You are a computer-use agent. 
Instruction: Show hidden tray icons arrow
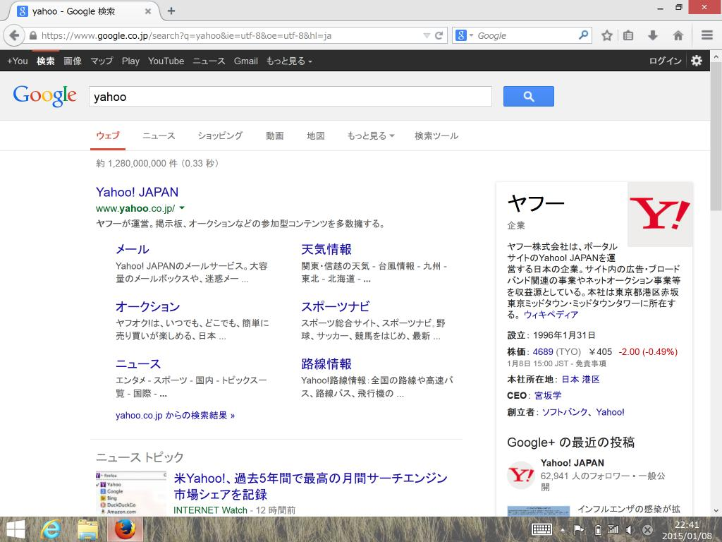[563, 530]
